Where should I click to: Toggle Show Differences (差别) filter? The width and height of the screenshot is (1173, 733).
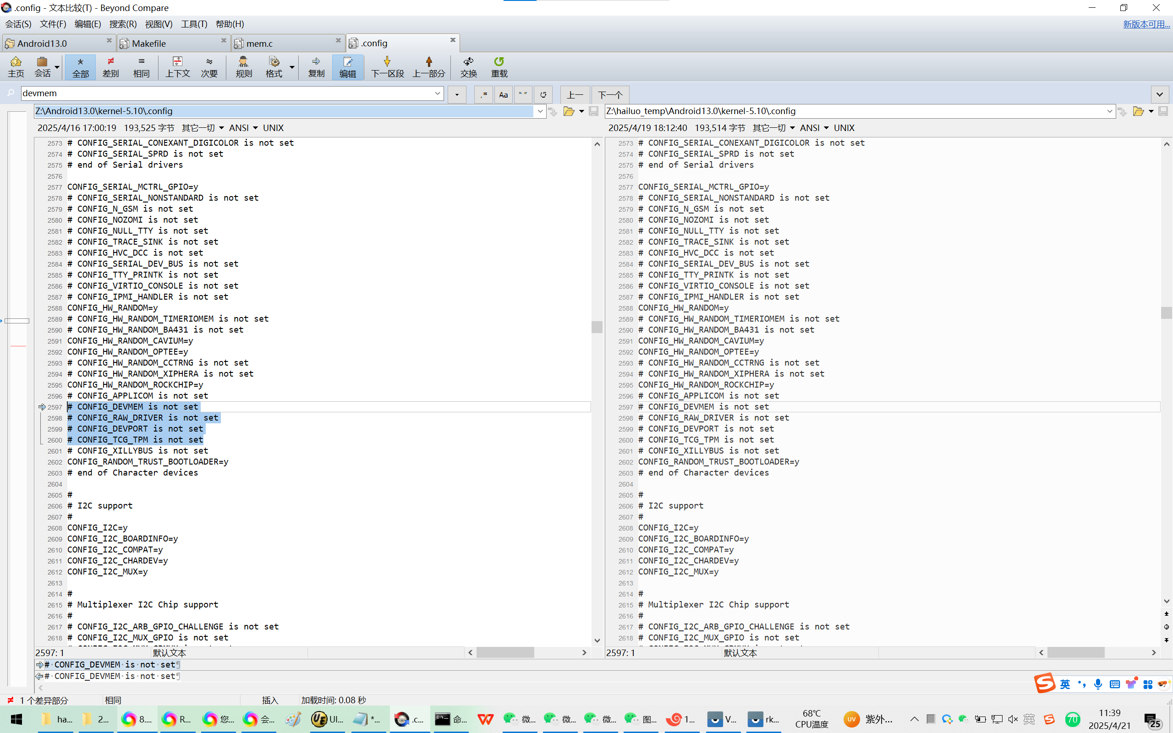(110, 66)
